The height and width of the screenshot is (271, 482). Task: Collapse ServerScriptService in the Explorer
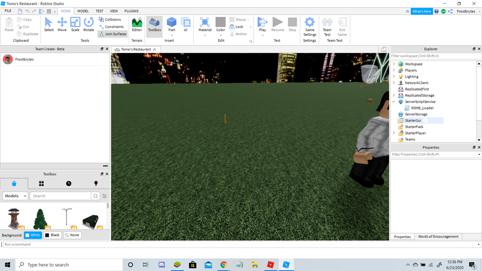coord(394,102)
